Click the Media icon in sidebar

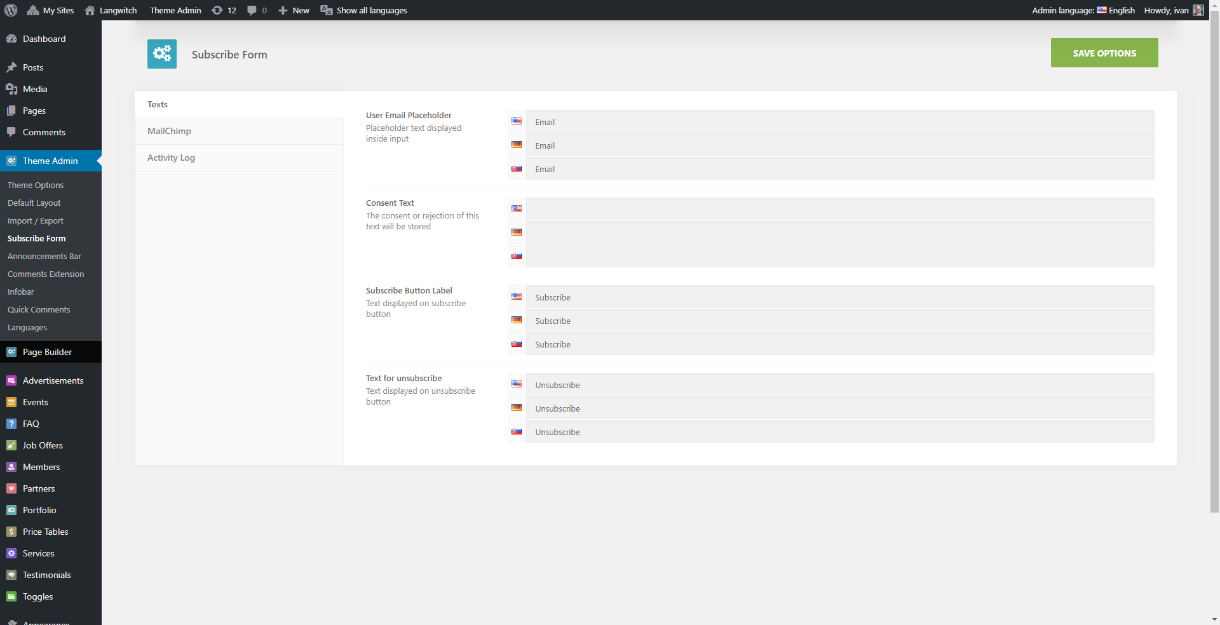pos(11,89)
